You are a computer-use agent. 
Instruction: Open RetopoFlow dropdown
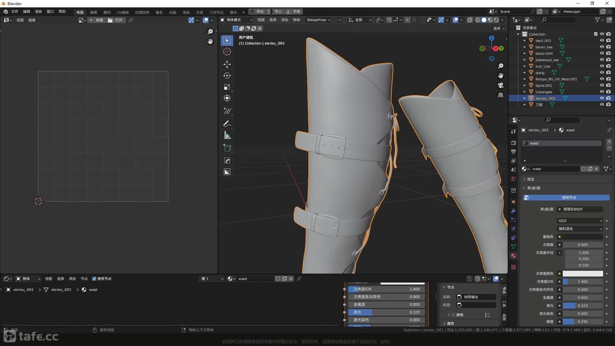318,20
